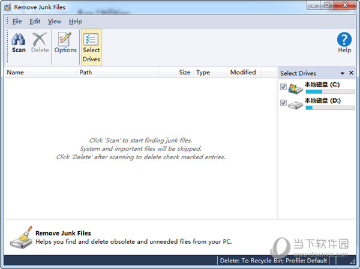The height and width of the screenshot is (269, 360).
Task: Click the local disk D: drive icon
Action: 296,104
